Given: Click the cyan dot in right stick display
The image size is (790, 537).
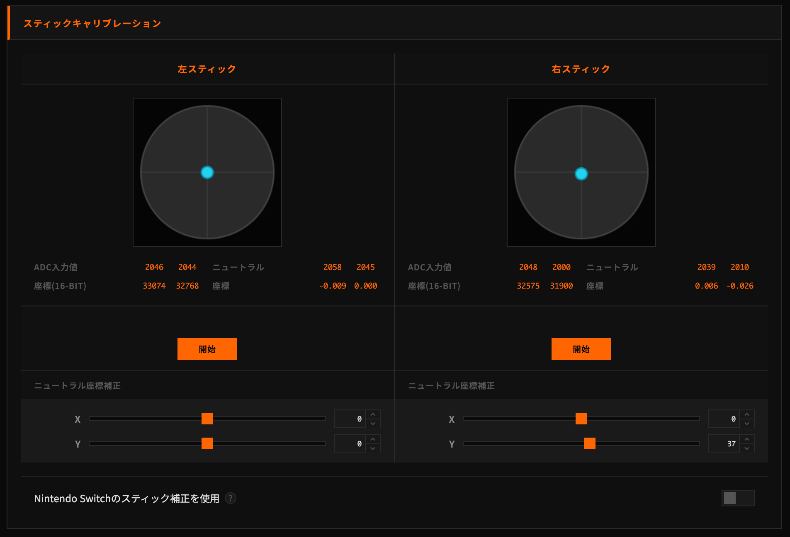Looking at the screenshot, I should [x=581, y=174].
